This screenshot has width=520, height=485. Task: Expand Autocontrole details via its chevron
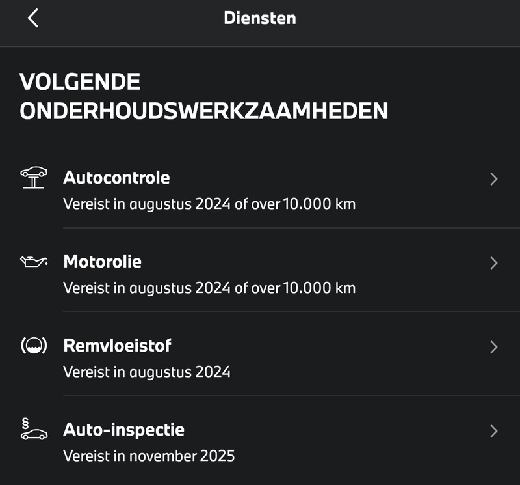point(493,179)
